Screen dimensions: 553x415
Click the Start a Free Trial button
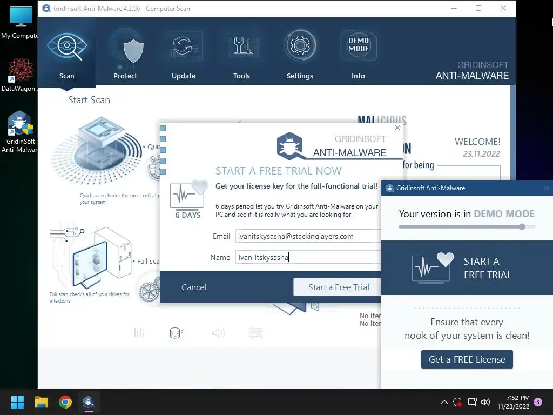(x=338, y=287)
